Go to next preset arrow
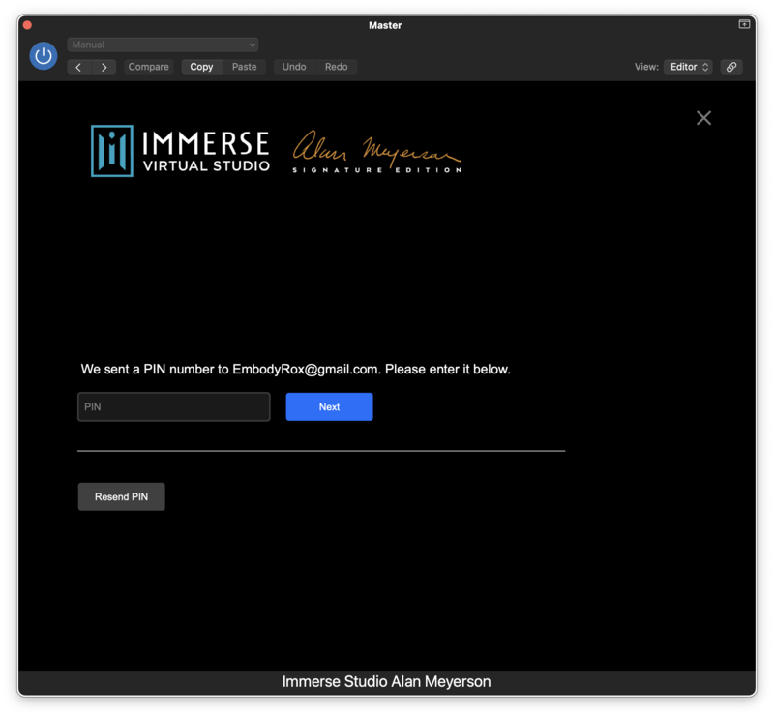 [104, 67]
